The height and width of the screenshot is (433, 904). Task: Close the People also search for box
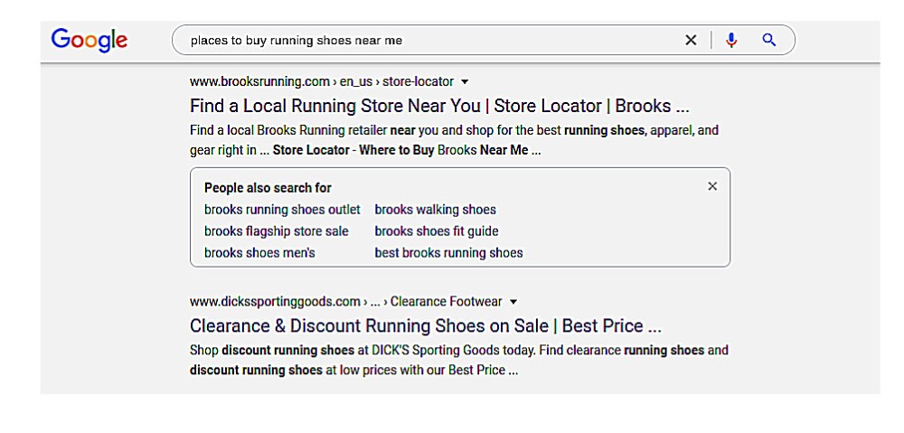712,186
